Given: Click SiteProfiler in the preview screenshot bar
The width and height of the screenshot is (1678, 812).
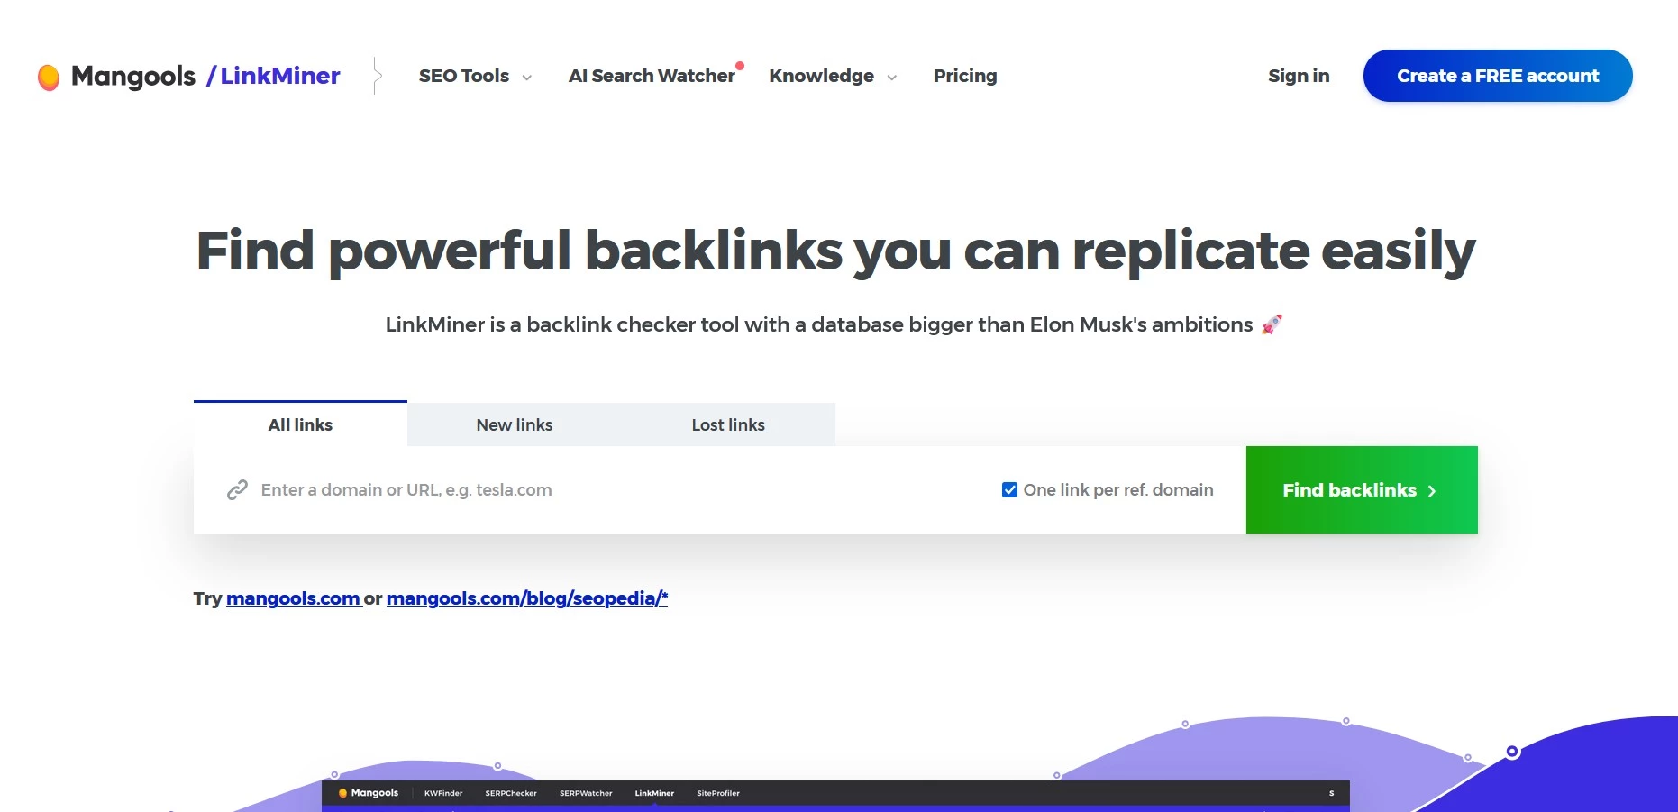Looking at the screenshot, I should 718,793.
